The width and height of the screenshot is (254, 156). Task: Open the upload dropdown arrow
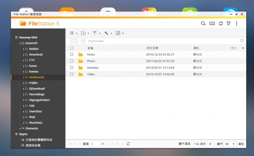click(x=99, y=33)
